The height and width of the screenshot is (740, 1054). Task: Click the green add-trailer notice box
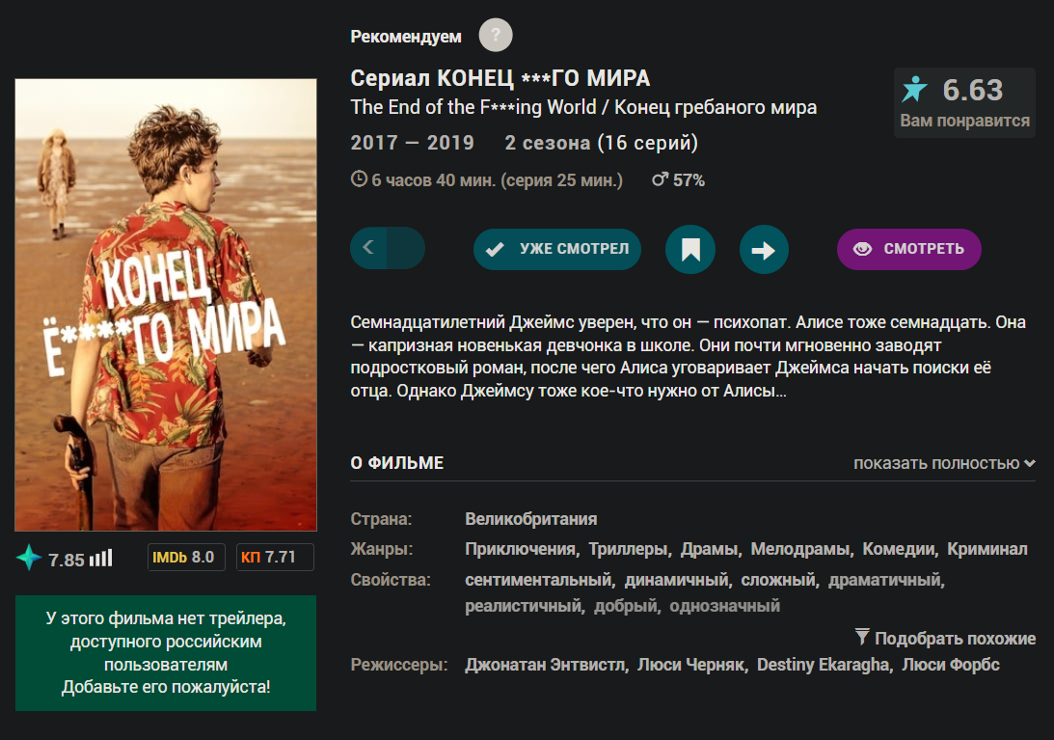coord(166,652)
